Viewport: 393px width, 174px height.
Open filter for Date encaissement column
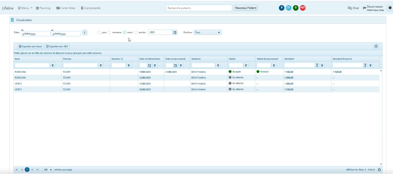click(x=181, y=65)
